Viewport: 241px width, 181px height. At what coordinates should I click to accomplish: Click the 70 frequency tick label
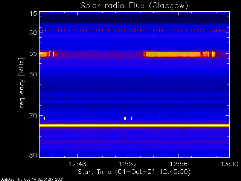click(x=33, y=116)
